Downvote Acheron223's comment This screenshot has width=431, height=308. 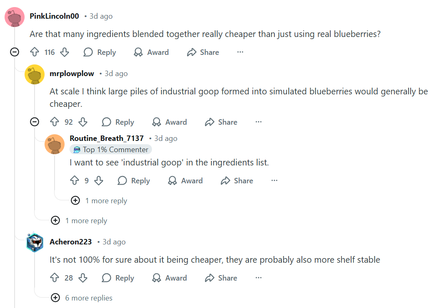(83, 278)
